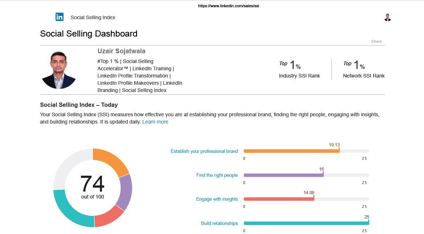The height and width of the screenshot is (234, 424).
Task: Click Uzair Sojatwala's large profile photo
Action: click(x=58, y=70)
